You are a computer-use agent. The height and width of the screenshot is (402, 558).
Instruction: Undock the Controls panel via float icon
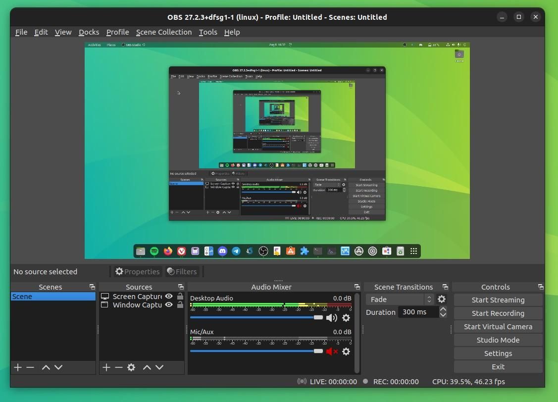click(541, 287)
